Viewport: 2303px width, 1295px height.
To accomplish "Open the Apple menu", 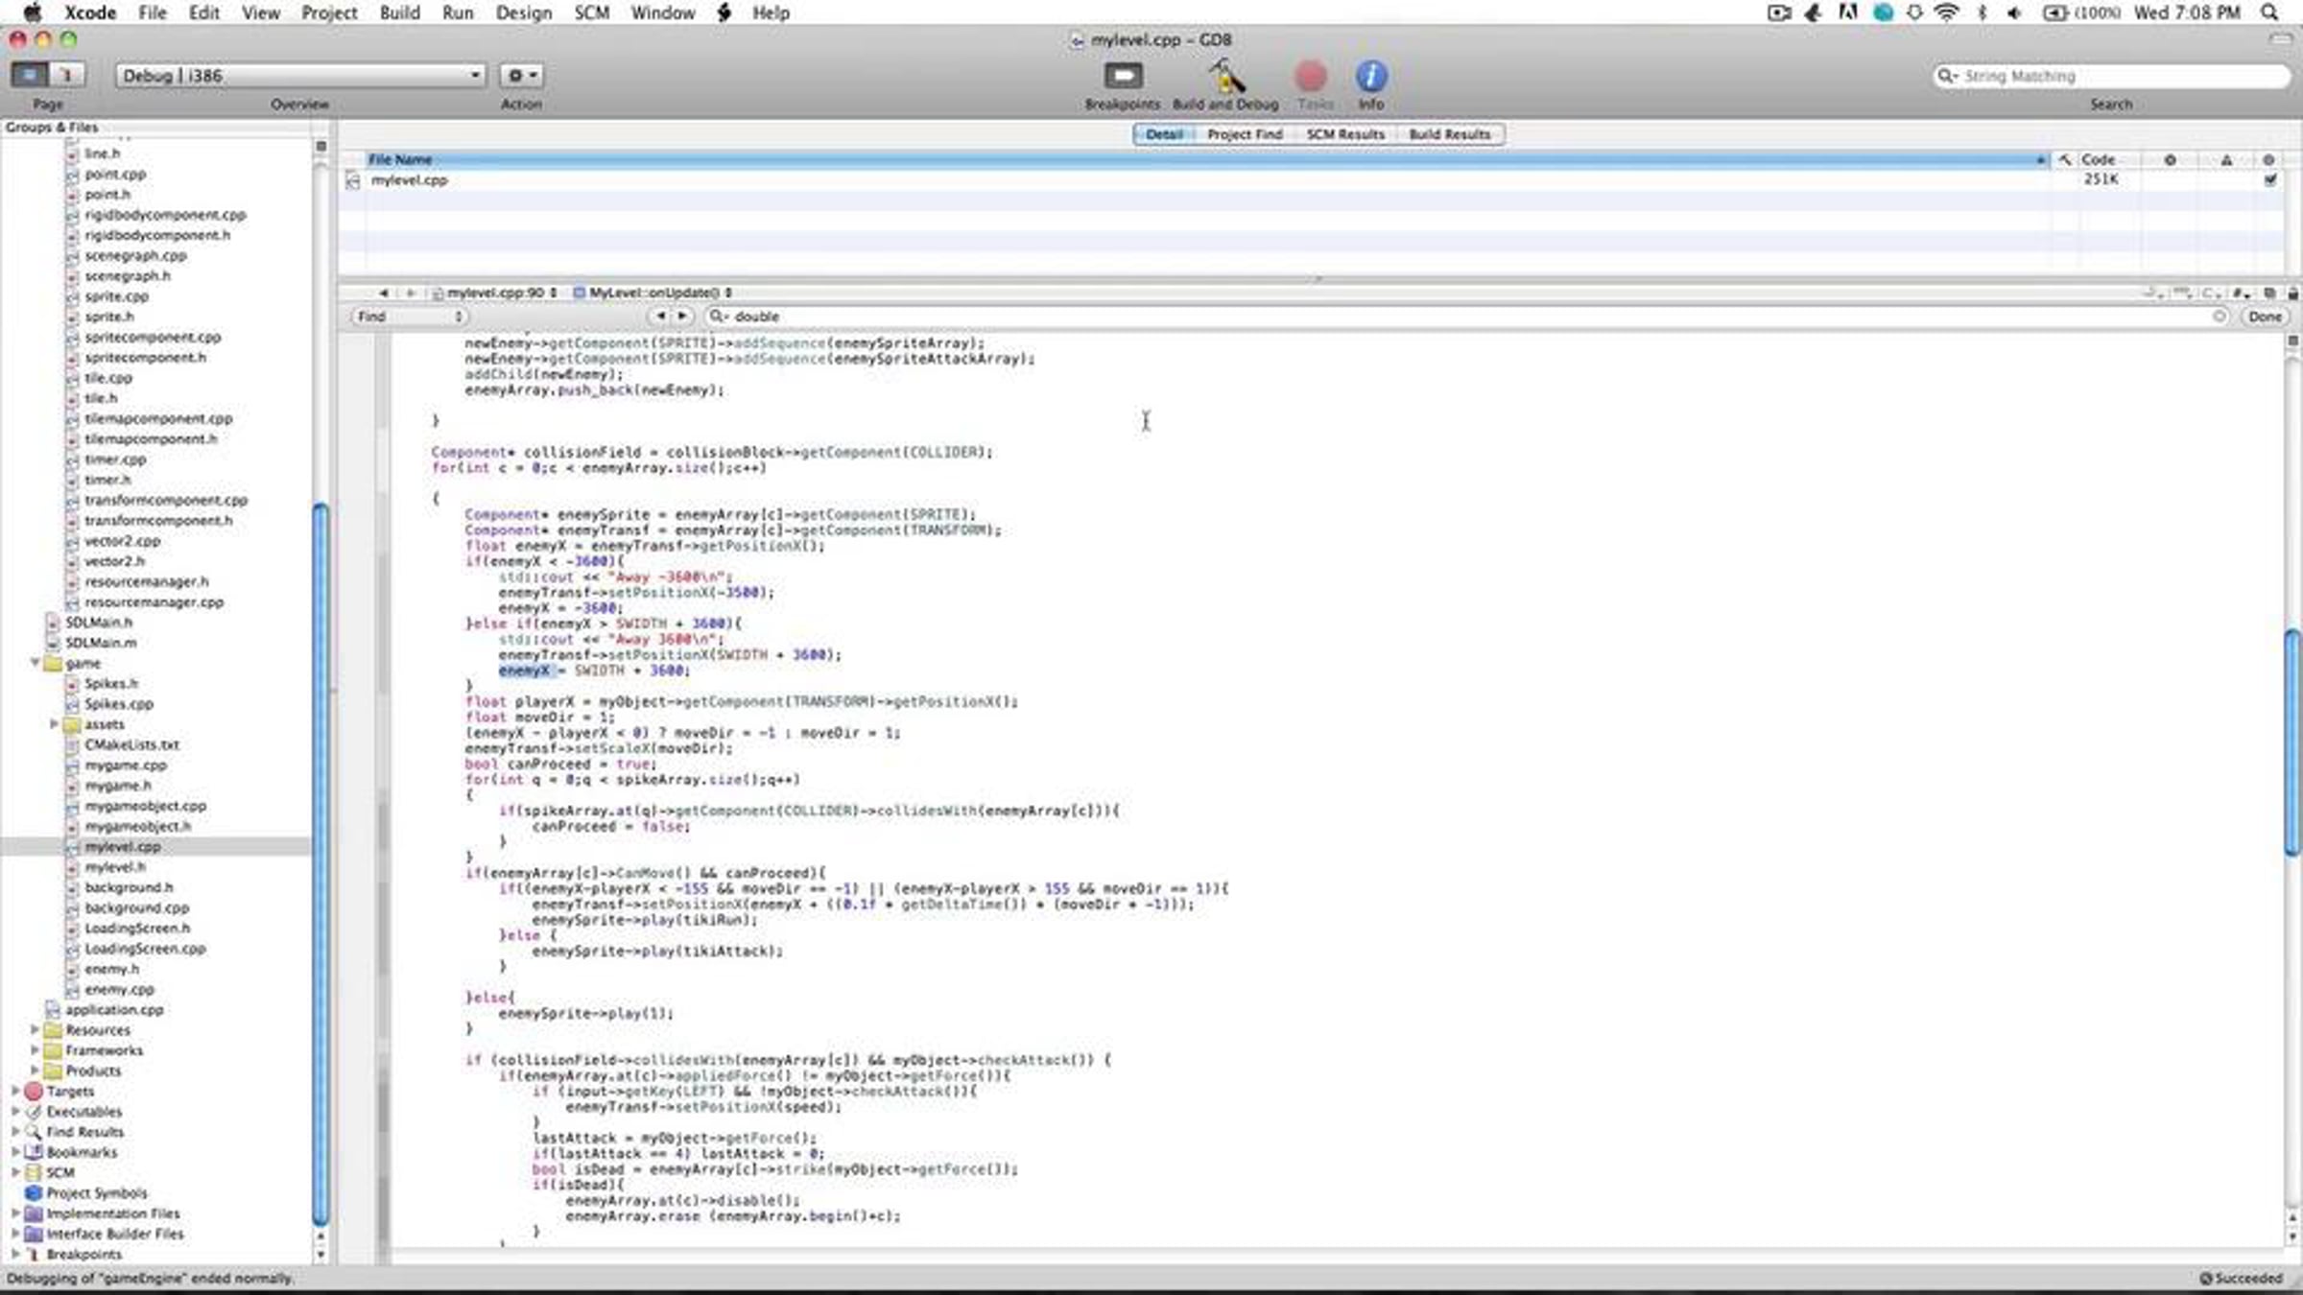I will coord(32,12).
